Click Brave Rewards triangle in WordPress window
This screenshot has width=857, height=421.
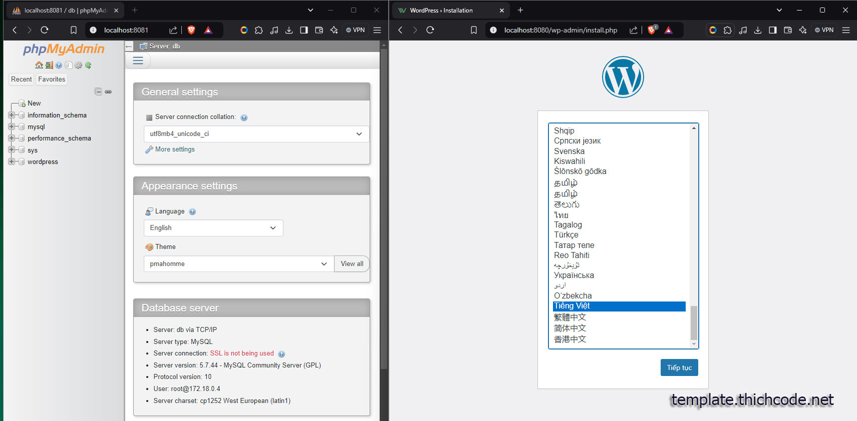(668, 30)
